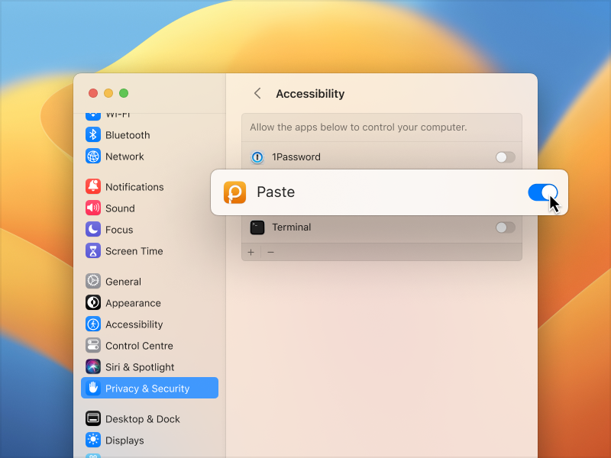
Task: Click the Paste app name text
Action: pyautogui.click(x=276, y=192)
